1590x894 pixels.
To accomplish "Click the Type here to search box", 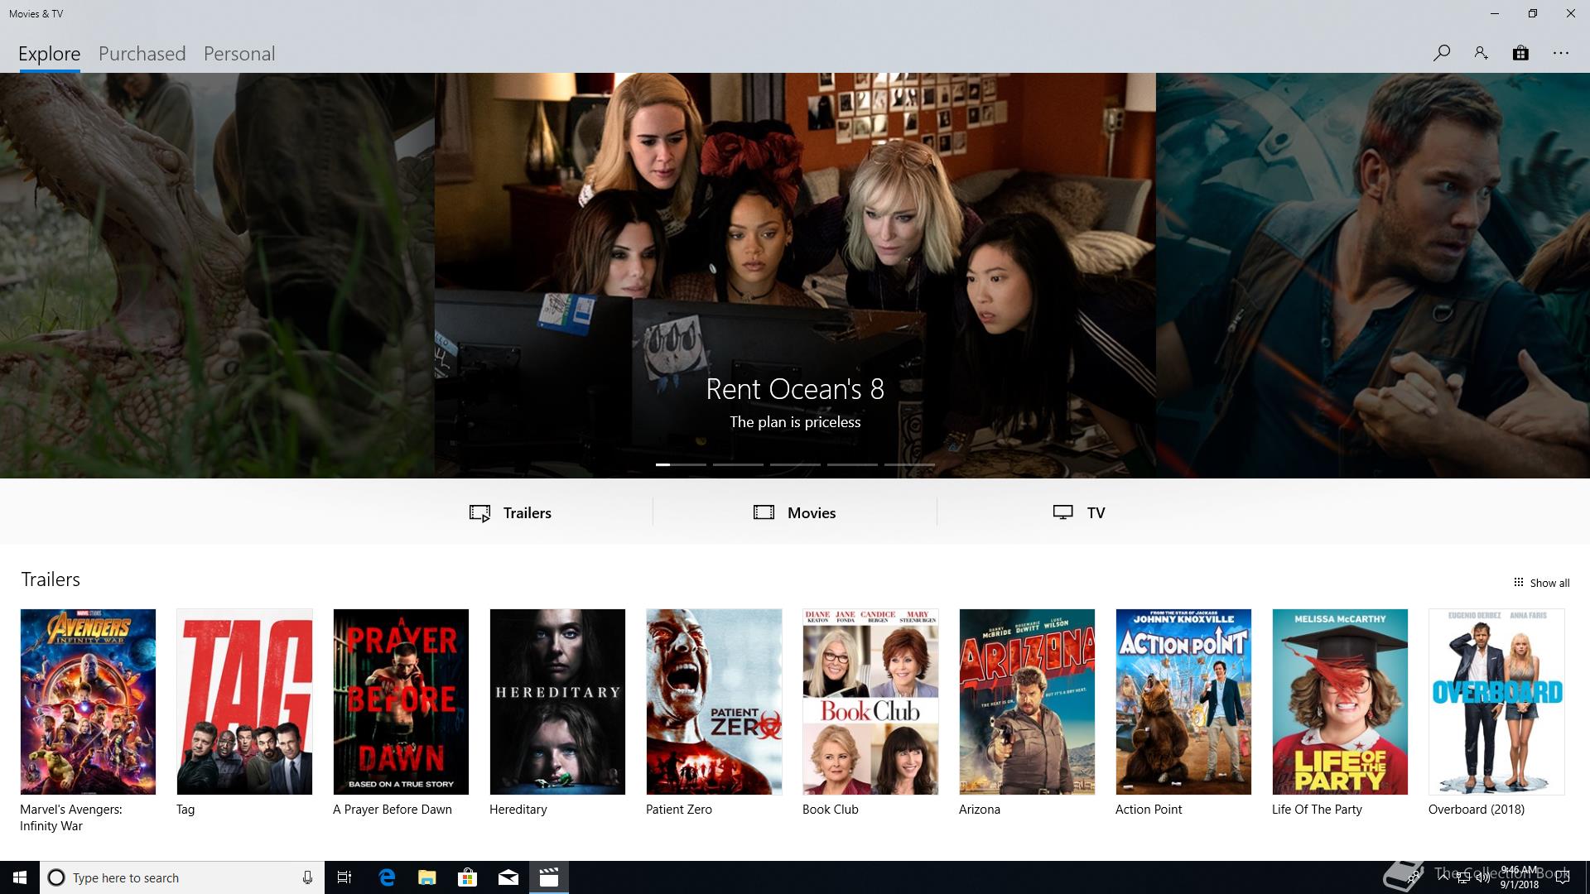I will click(182, 877).
